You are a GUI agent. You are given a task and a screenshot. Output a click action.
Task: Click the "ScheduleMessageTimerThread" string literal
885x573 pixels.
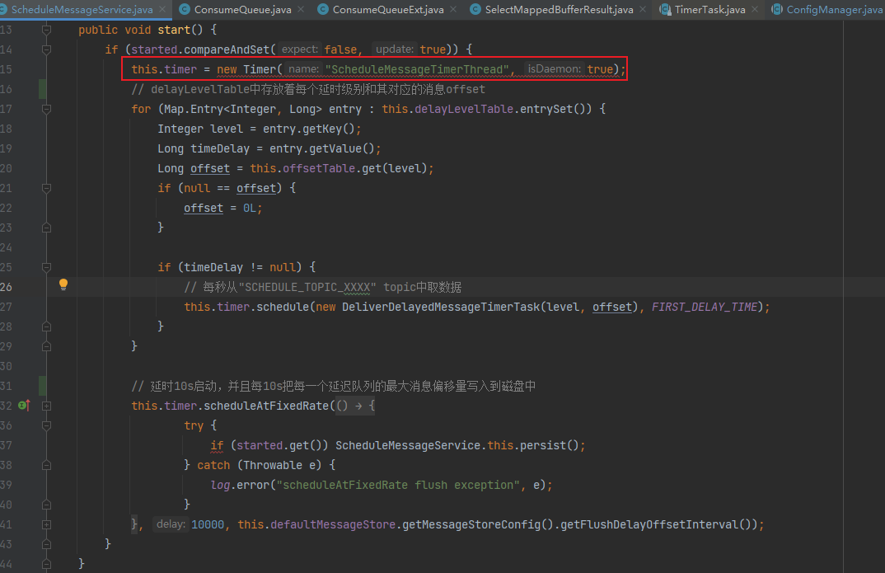pyautogui.click(x=417, y=69)
